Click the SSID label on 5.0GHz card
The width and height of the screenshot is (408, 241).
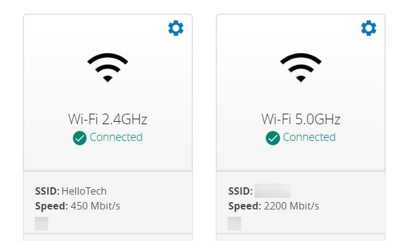(x=240, y=191)
